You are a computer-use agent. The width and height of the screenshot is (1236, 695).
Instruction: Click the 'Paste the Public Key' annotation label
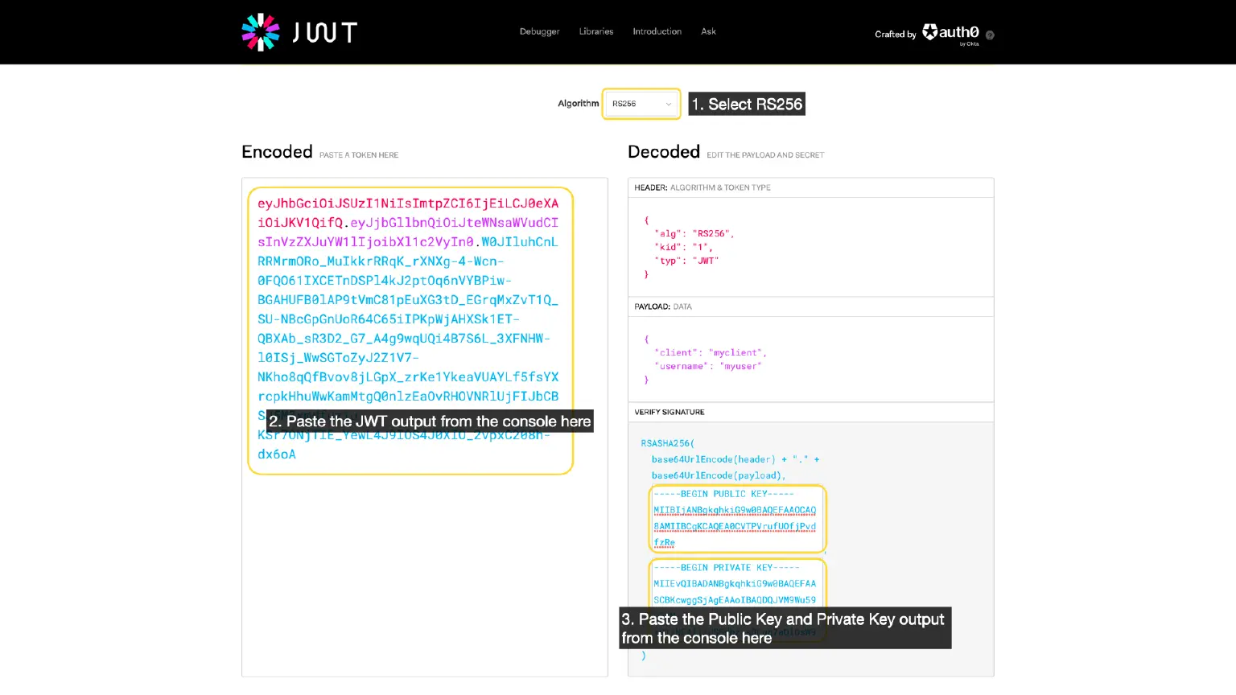[x=784, y=628]
